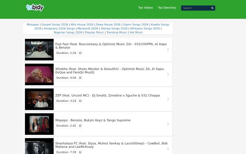Click ZEP (feat. Uncool MC) title
This screenshot has width=246, height=154.
[108, 95]
